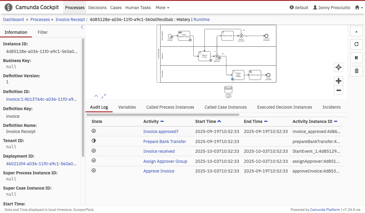Zoom in the diagram with plus button
This screenshot has width=365, height=213.
[x=339, y=81]
